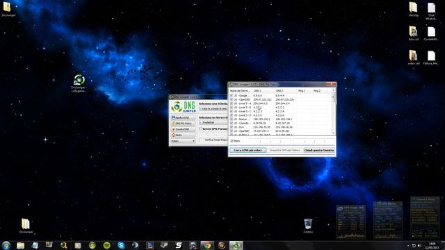Open the Cestino recycle bin
This screenshot has height=250, width=445.
click(308, 226)
